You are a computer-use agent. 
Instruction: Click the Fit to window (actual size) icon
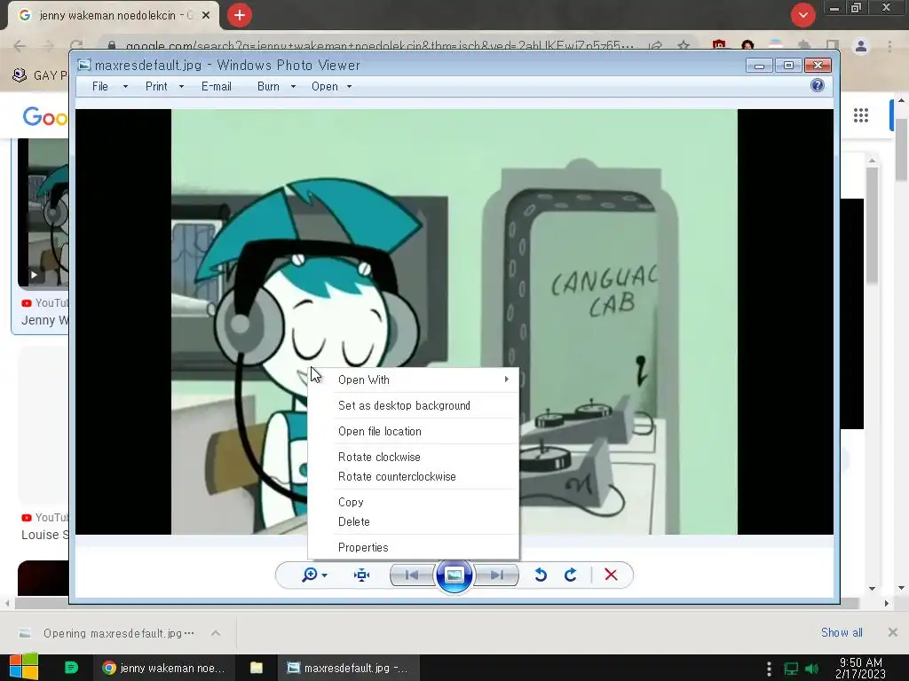(x=362, y=575)
